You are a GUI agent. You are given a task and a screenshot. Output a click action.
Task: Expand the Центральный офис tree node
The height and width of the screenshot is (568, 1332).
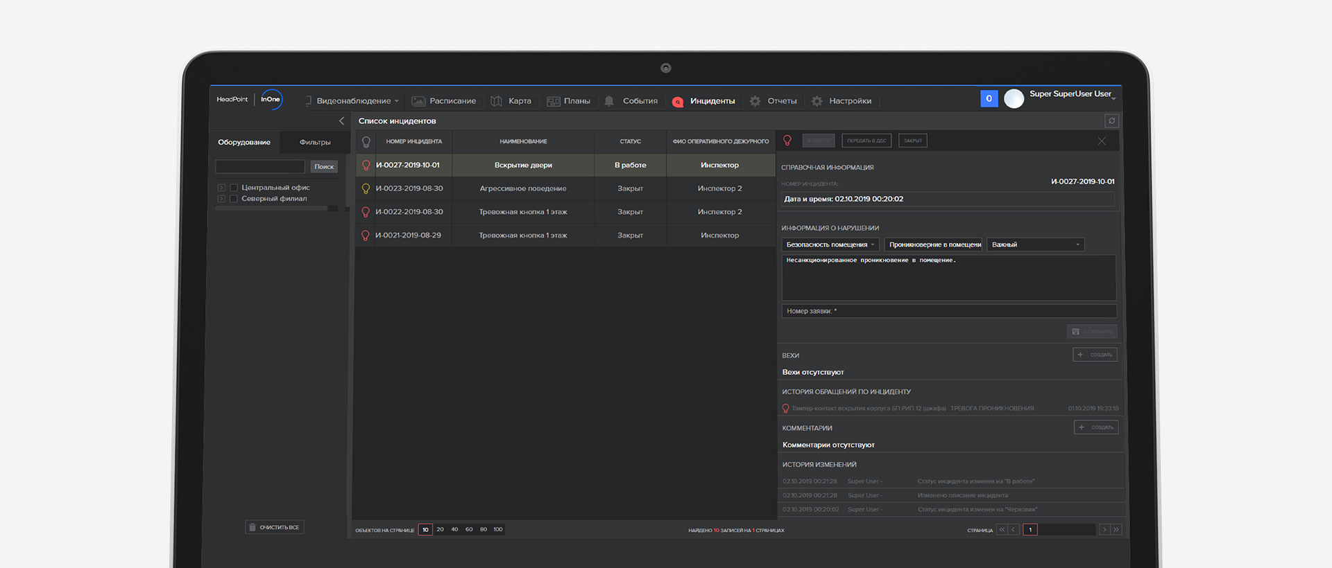point(221,188)
